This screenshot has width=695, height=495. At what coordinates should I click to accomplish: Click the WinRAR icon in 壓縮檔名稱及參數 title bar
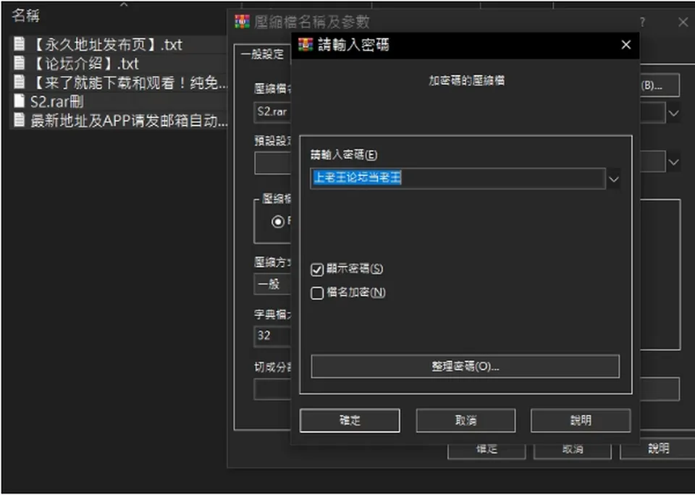[x=242, y=21]
